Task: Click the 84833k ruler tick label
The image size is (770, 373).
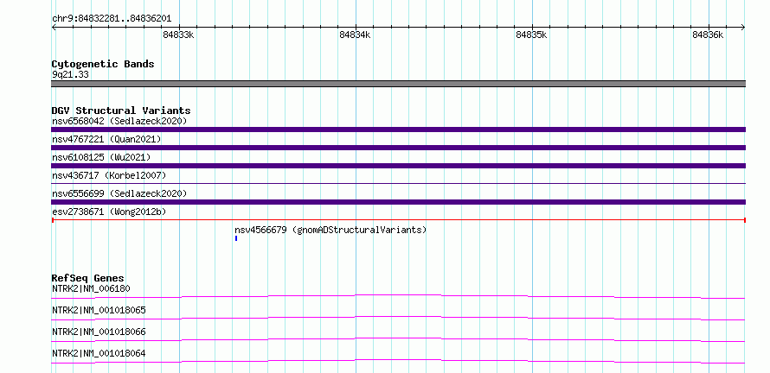Action: [178, 35]
